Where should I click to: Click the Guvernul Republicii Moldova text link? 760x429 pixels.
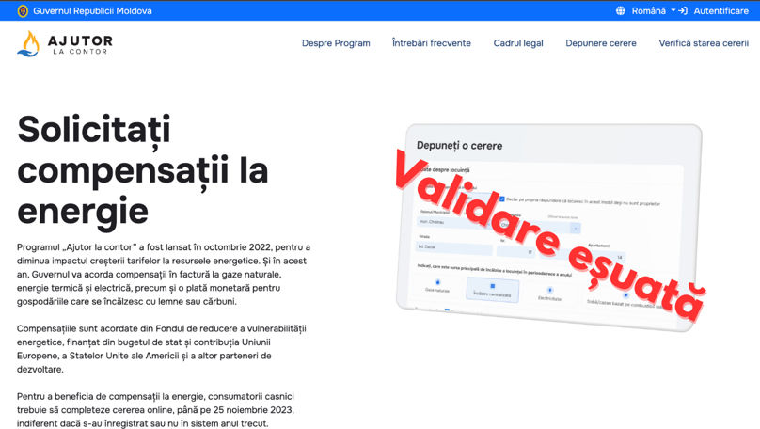click(x=92, y=10)
